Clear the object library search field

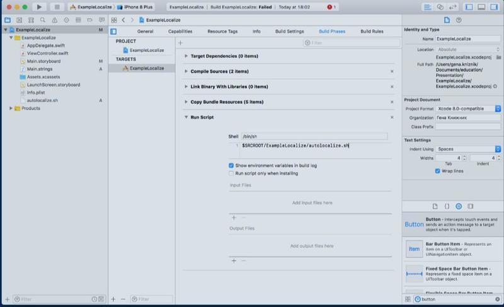pos(498,299)
